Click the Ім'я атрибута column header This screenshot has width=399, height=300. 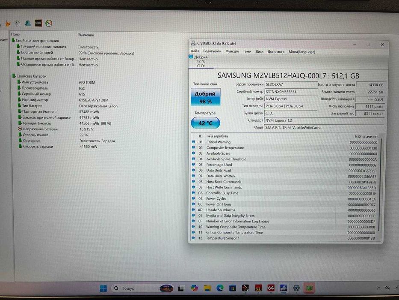pos(217,136)
